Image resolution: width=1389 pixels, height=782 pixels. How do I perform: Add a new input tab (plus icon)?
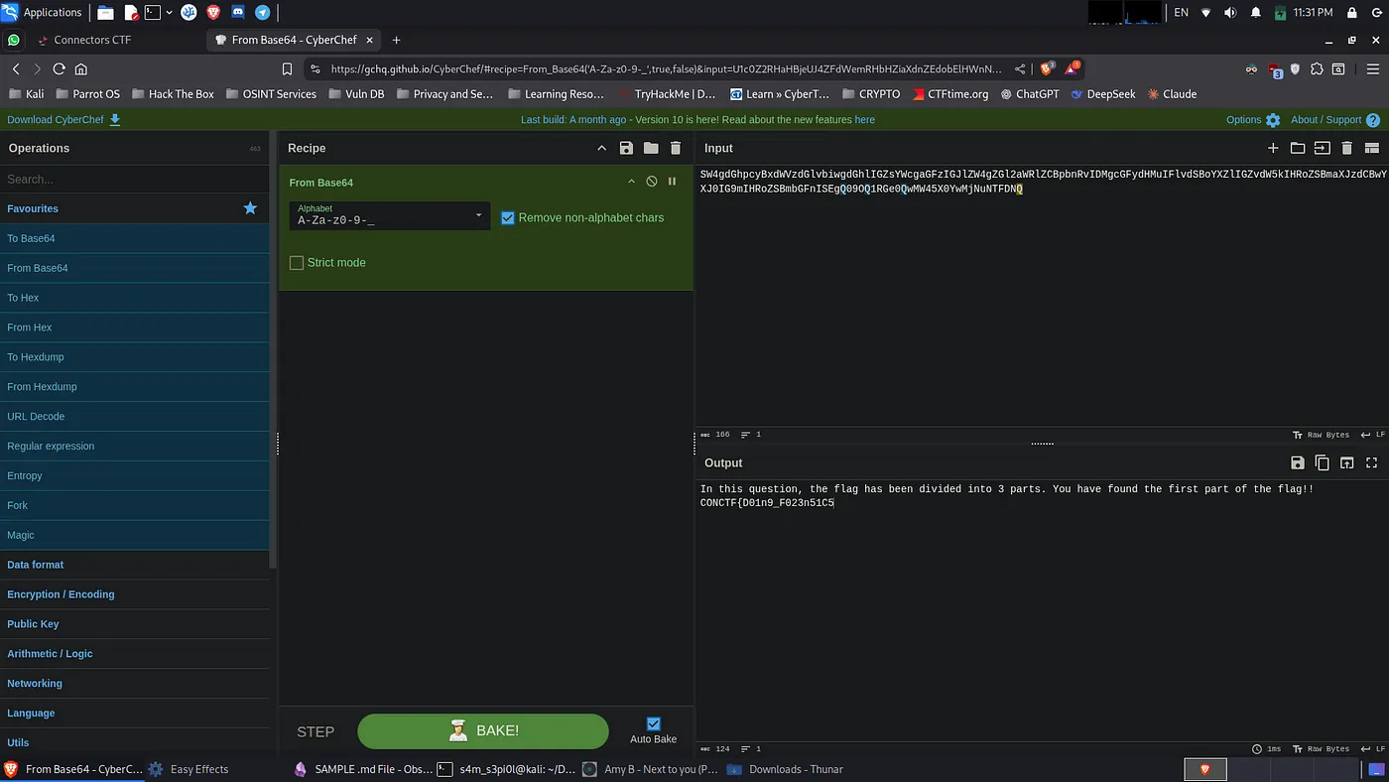coord(1273,148)
